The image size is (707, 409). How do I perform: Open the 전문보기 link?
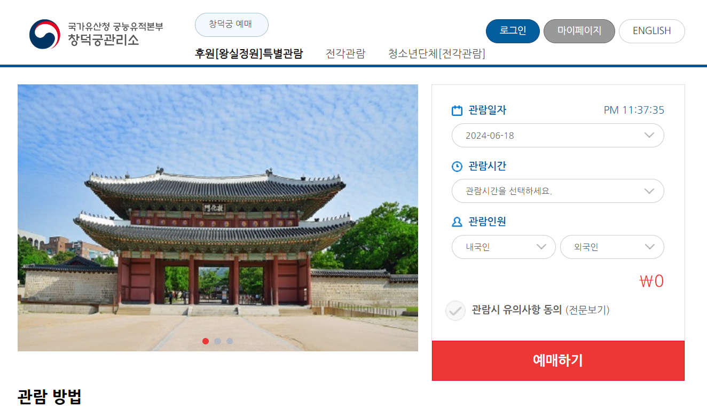click(587, 310)
